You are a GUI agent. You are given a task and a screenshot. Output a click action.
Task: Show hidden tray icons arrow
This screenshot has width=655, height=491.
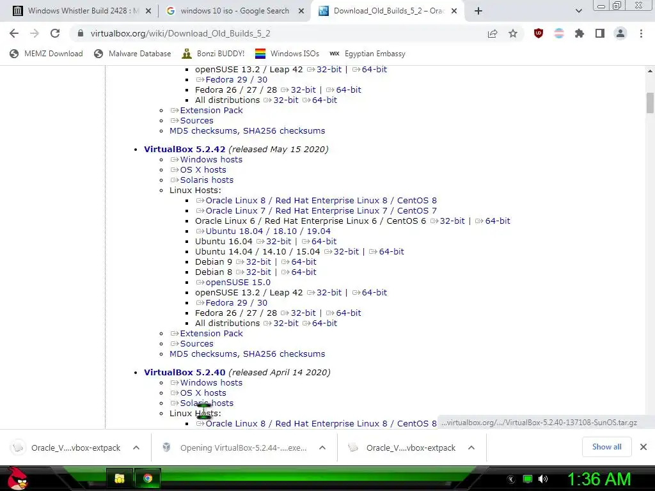(x=511, y=479)
